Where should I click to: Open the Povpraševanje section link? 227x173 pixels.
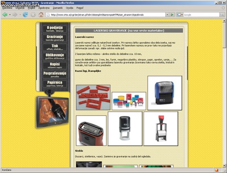55,75
